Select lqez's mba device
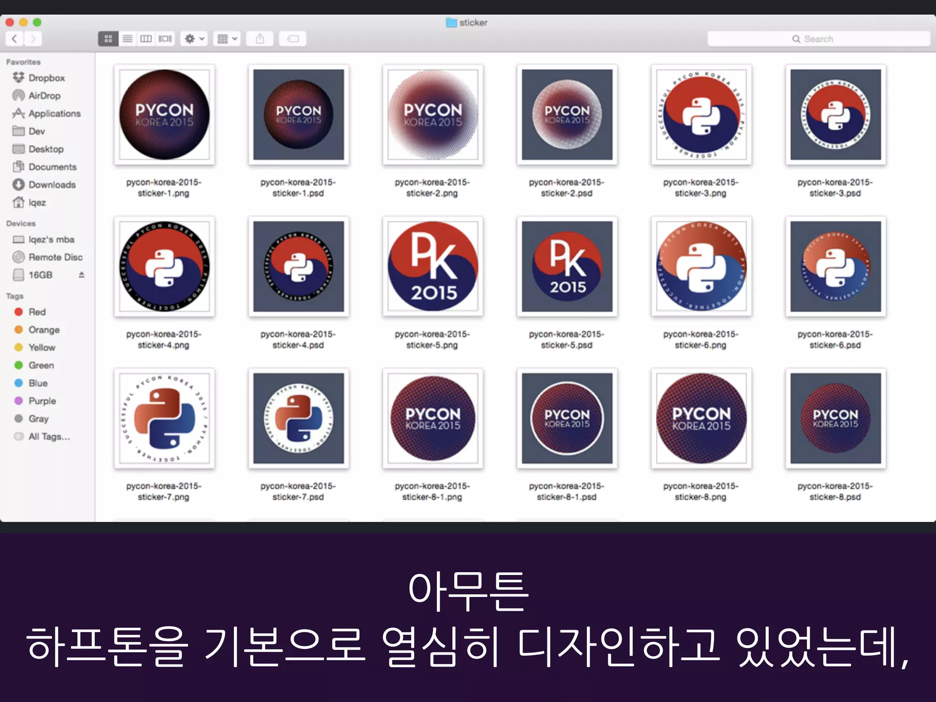 pos(44,239)
